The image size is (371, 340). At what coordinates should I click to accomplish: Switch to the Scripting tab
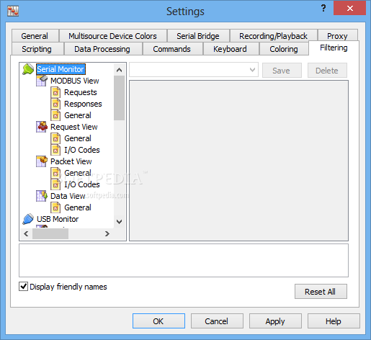37,49
